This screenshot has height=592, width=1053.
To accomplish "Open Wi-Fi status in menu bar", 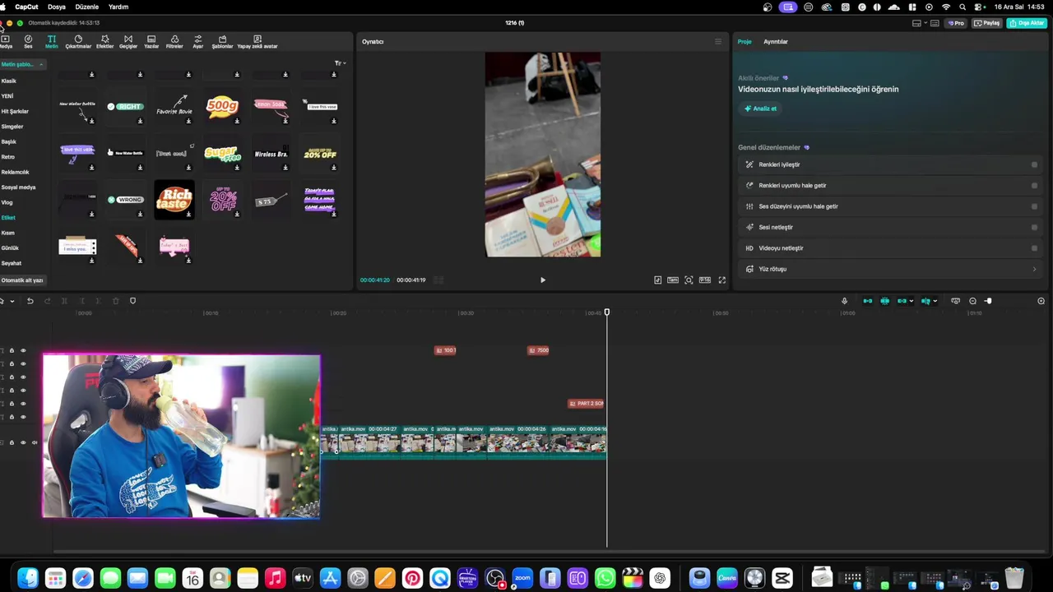I will pos(946,7).
